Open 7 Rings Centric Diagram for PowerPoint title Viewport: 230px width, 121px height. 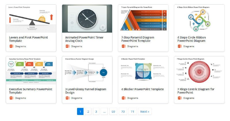pyautogui.click(x=196, y=91)
